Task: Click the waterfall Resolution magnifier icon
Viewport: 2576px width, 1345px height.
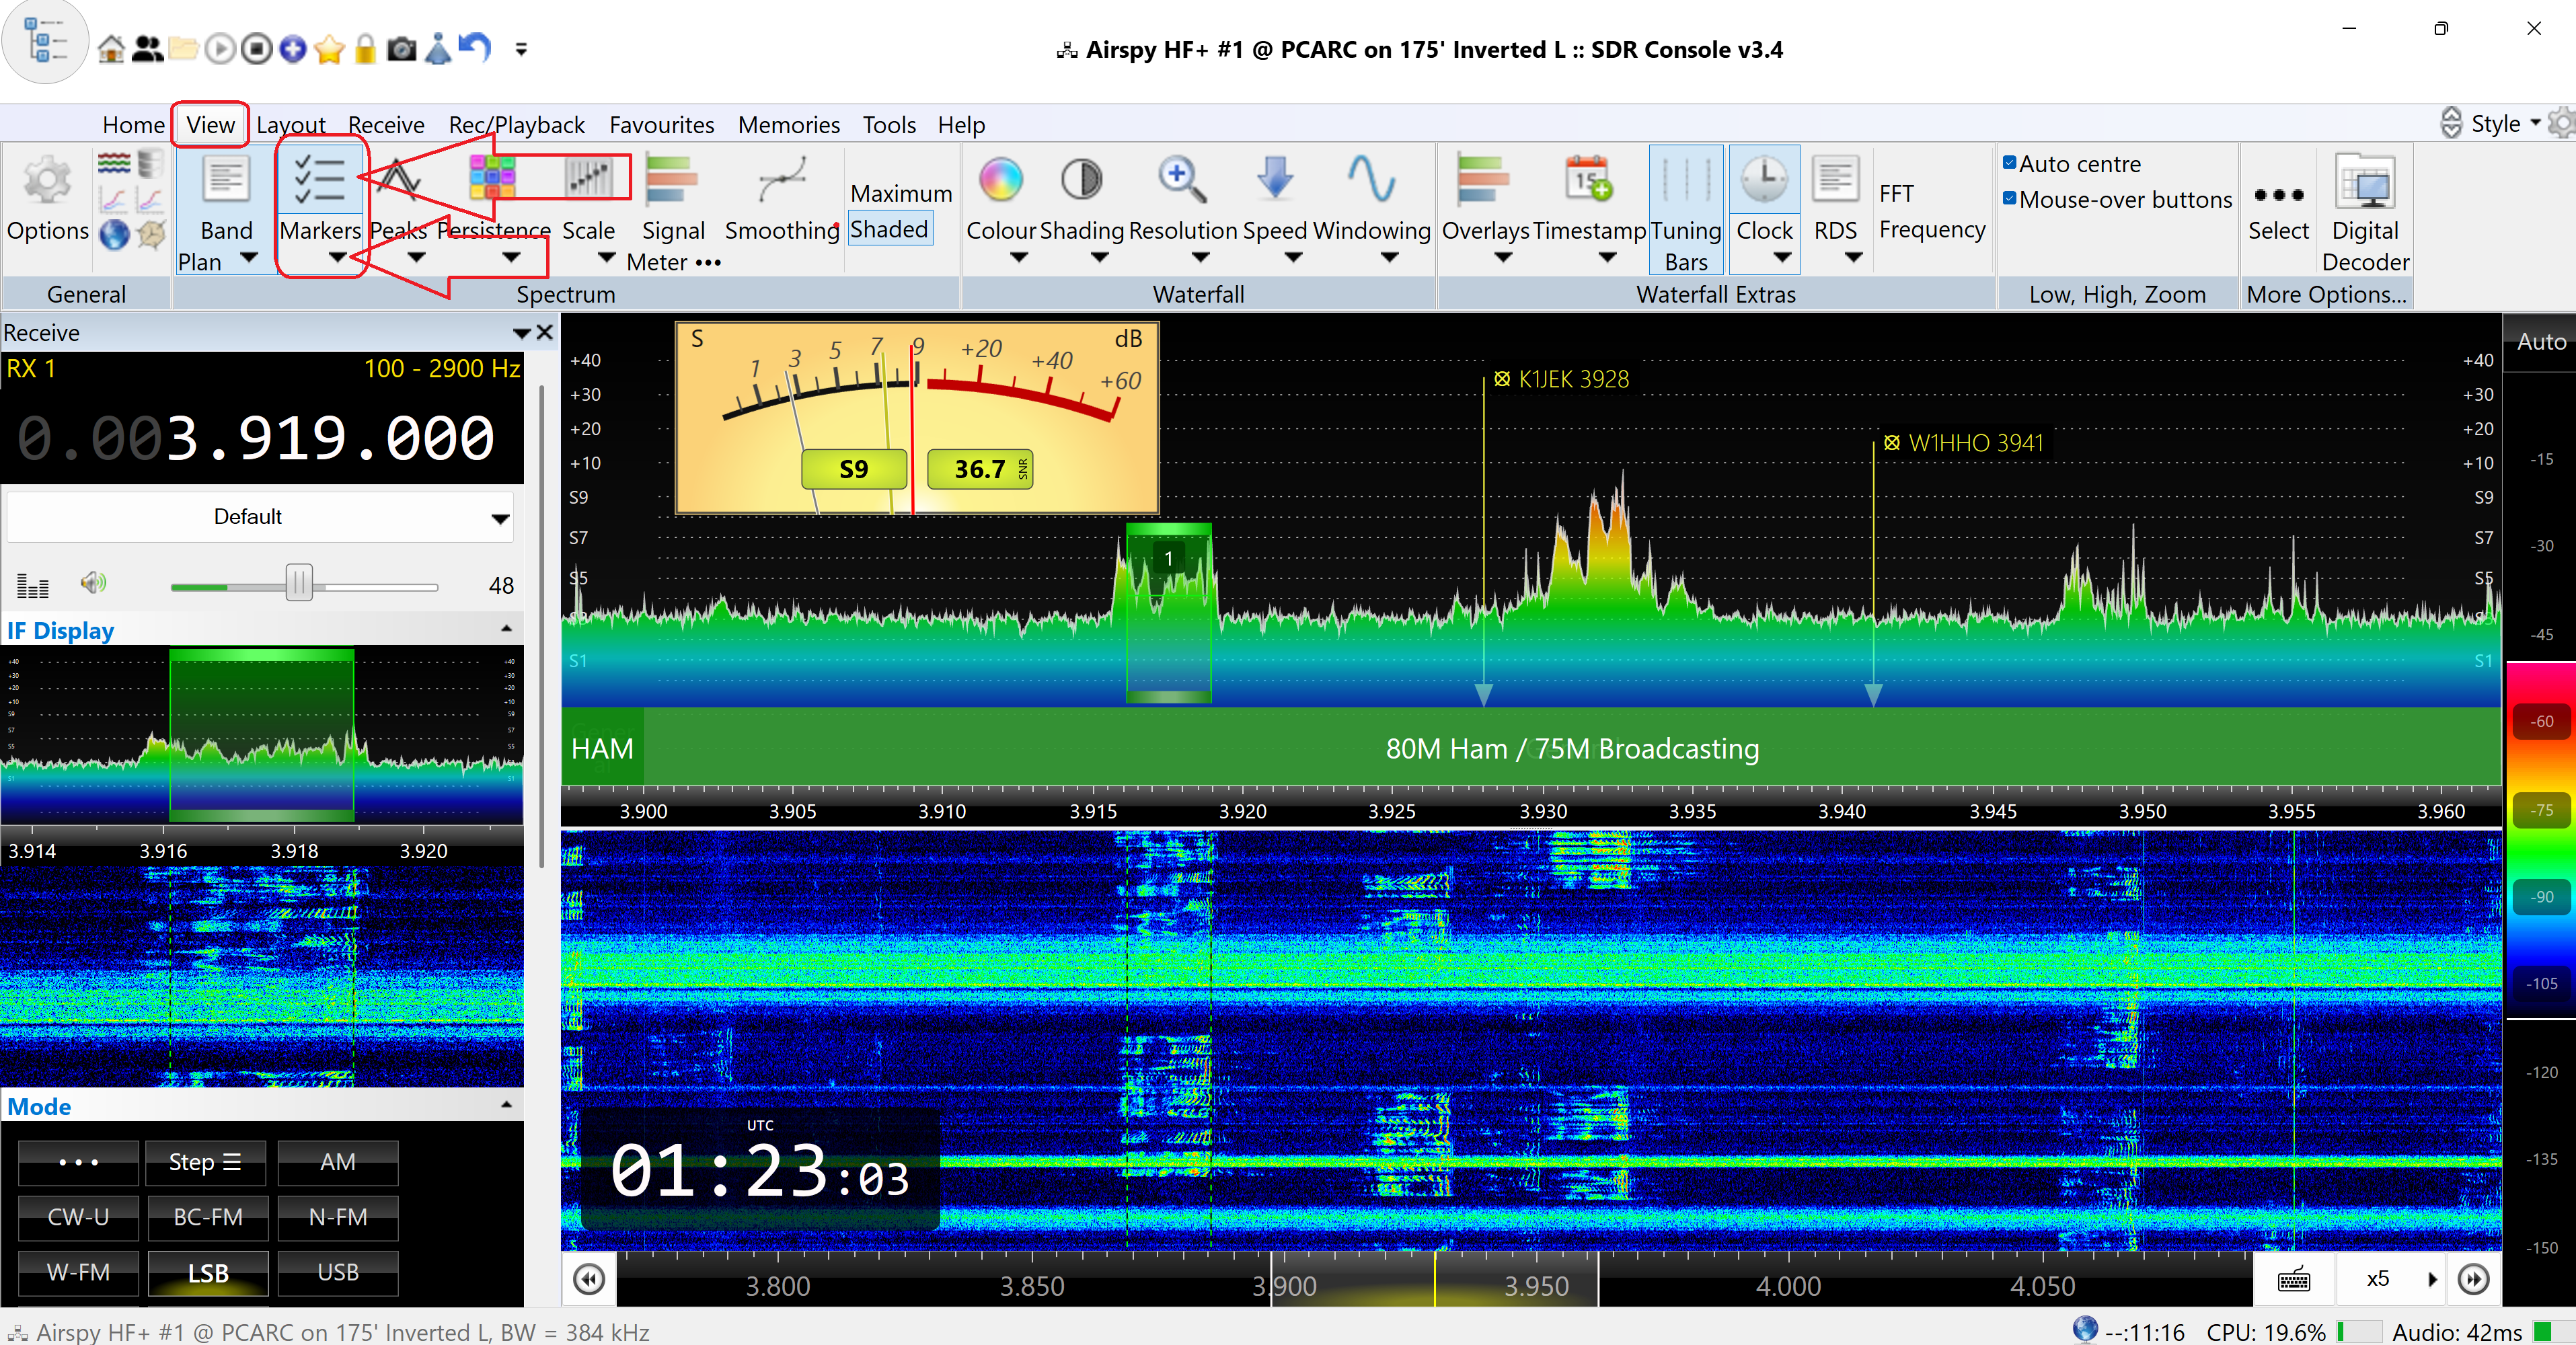Action: coord(1182,180)
